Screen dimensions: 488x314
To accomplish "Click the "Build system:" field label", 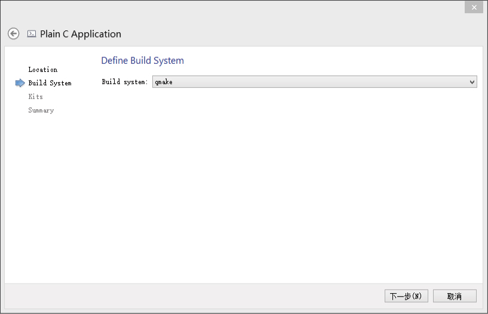I will pyautogui.click(x=124, y=82).
